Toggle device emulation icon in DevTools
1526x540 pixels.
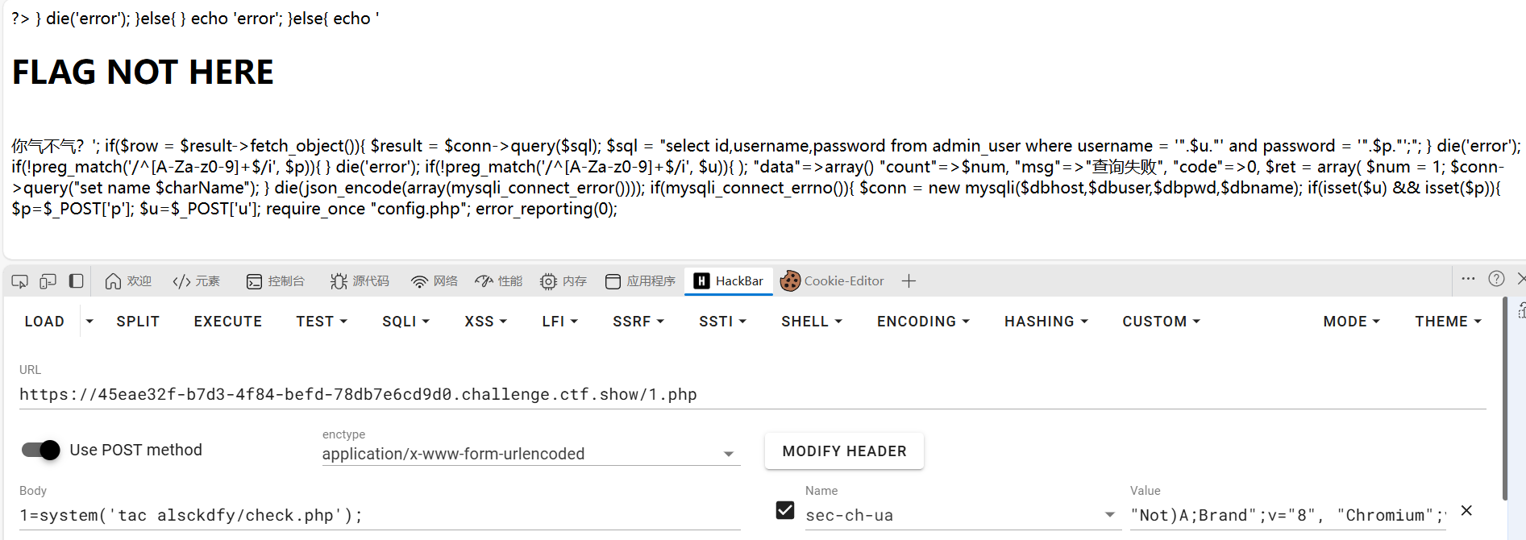point(48,281)
